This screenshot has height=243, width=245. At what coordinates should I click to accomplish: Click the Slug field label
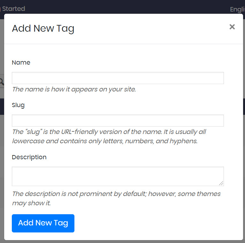(18, 105)
